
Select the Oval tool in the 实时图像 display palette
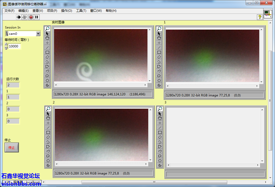pos(47,80)
